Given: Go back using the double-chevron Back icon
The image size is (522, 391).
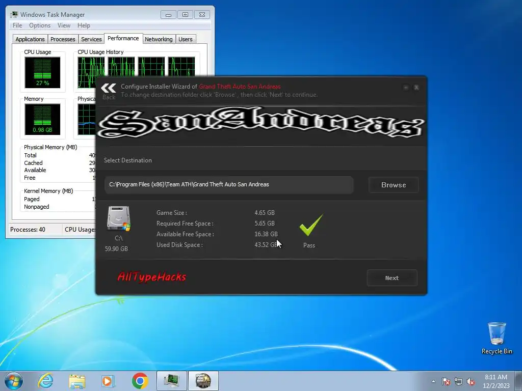Looking at the screenshot, I should click(x=109, y=91).
